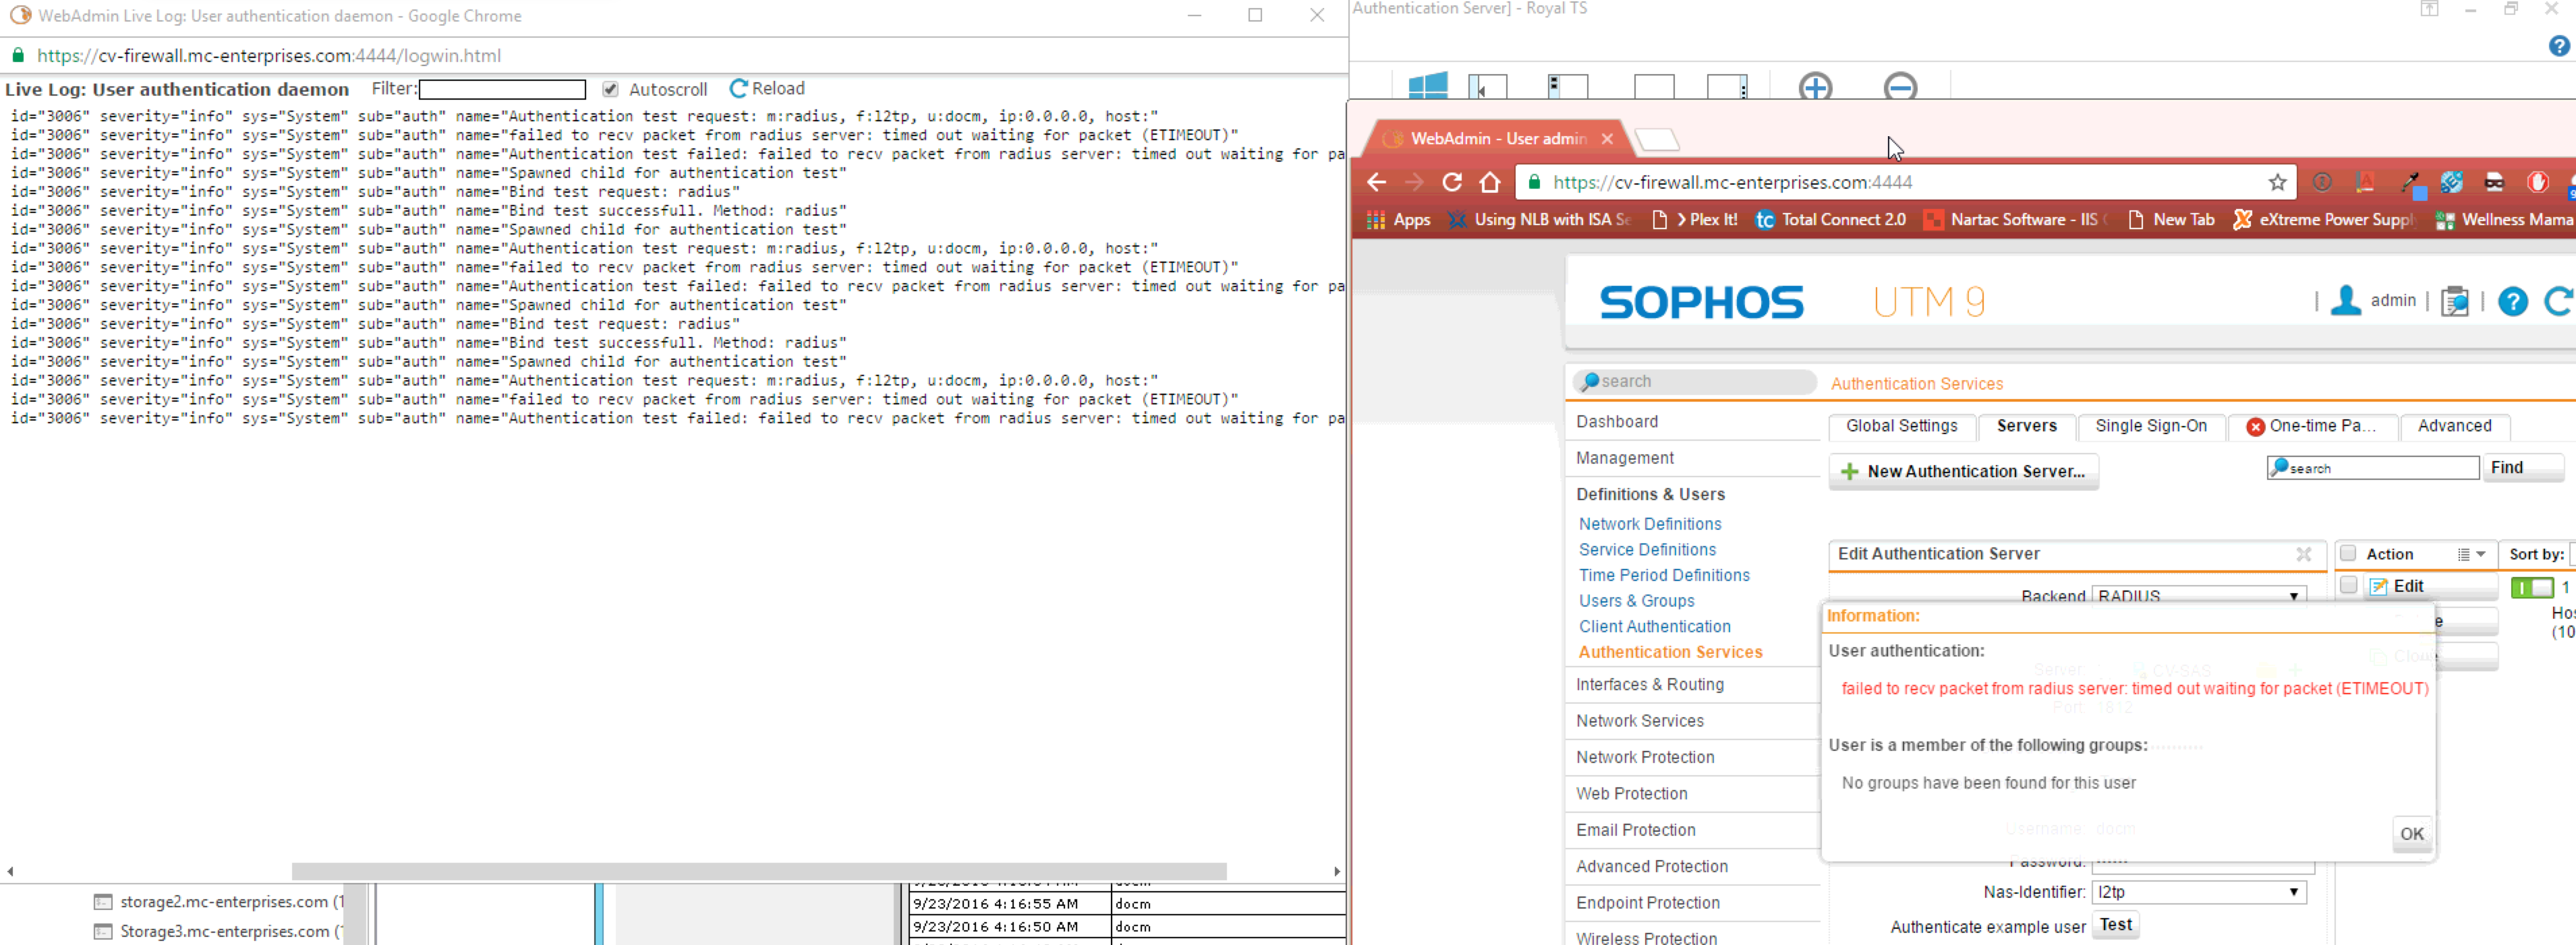Image resolution: width=2576 pixels, height=945 pixels.
Task: Click Royal TS right panel layout icon
Action: click(1727, 87)
